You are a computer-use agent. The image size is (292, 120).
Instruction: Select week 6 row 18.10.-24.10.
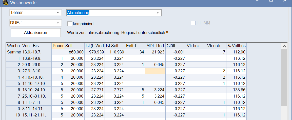coord(34,90)
